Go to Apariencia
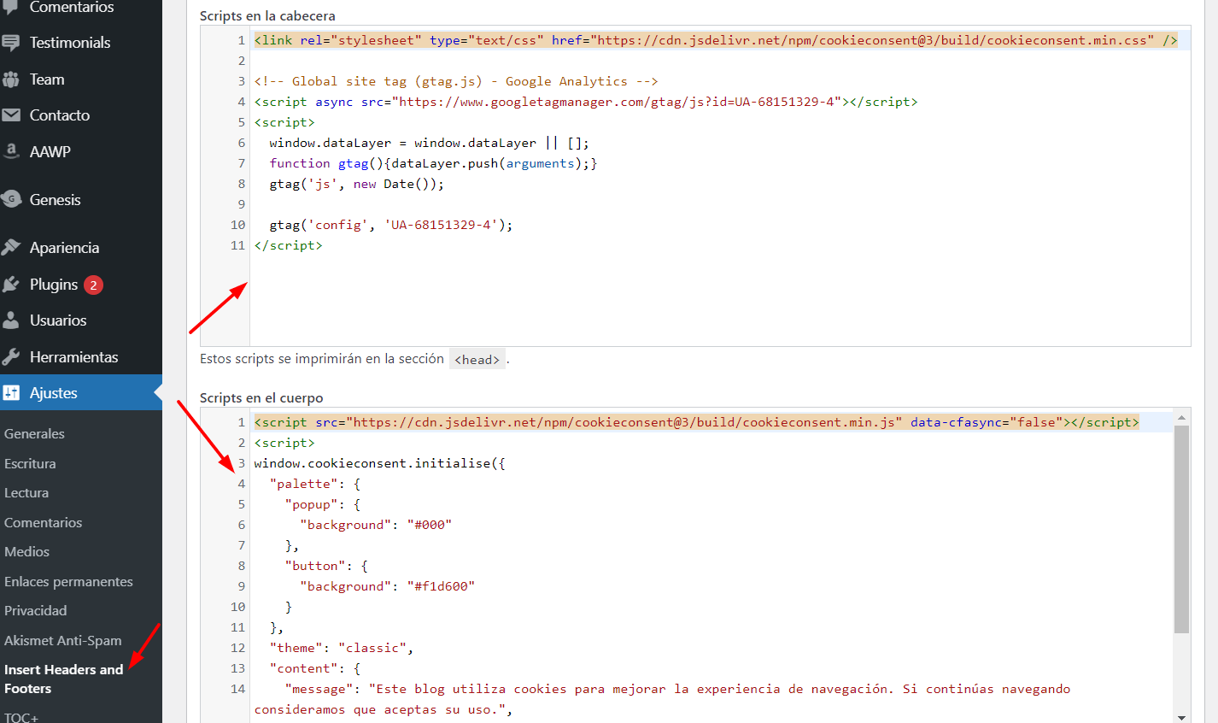Image resolution: width=1218 pixels, height=723 pixels. coord(65,248)
